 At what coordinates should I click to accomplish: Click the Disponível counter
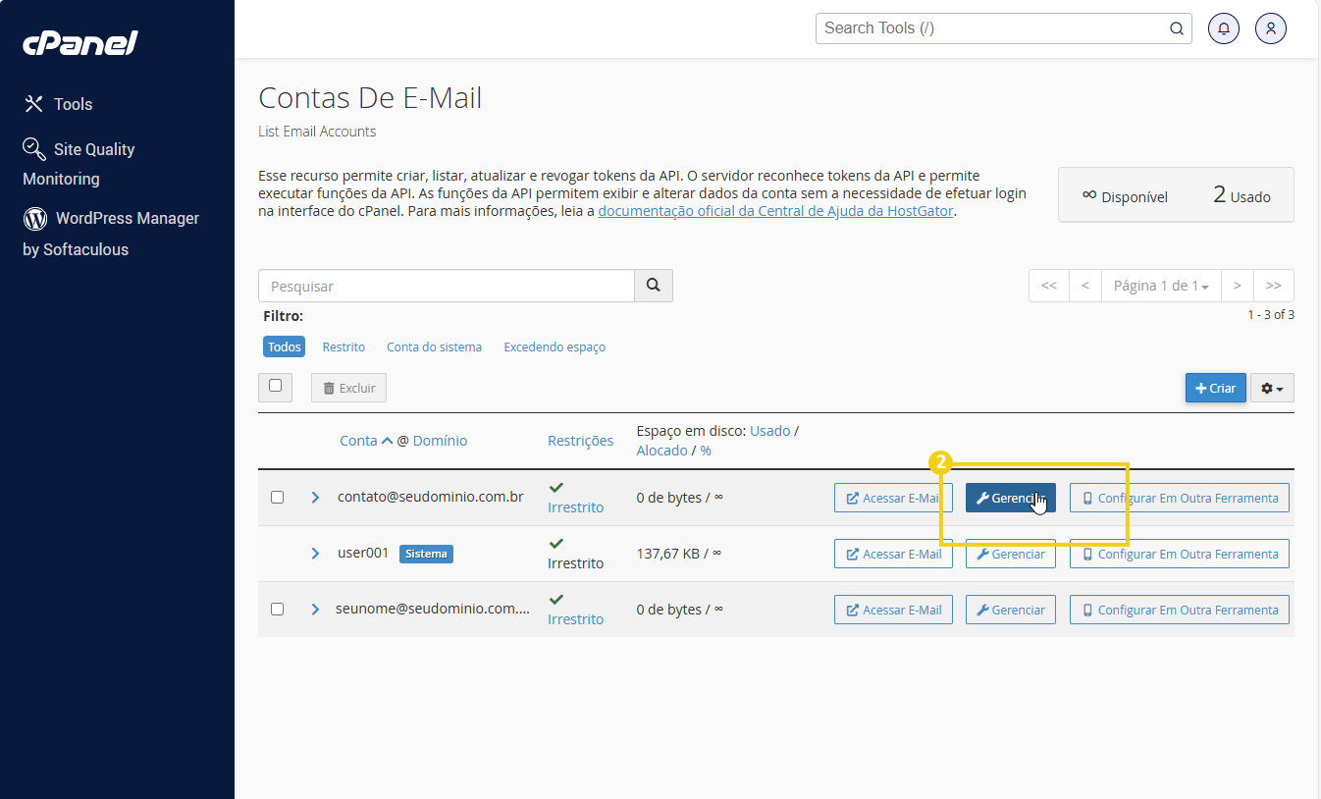(x=1125, y=196)
